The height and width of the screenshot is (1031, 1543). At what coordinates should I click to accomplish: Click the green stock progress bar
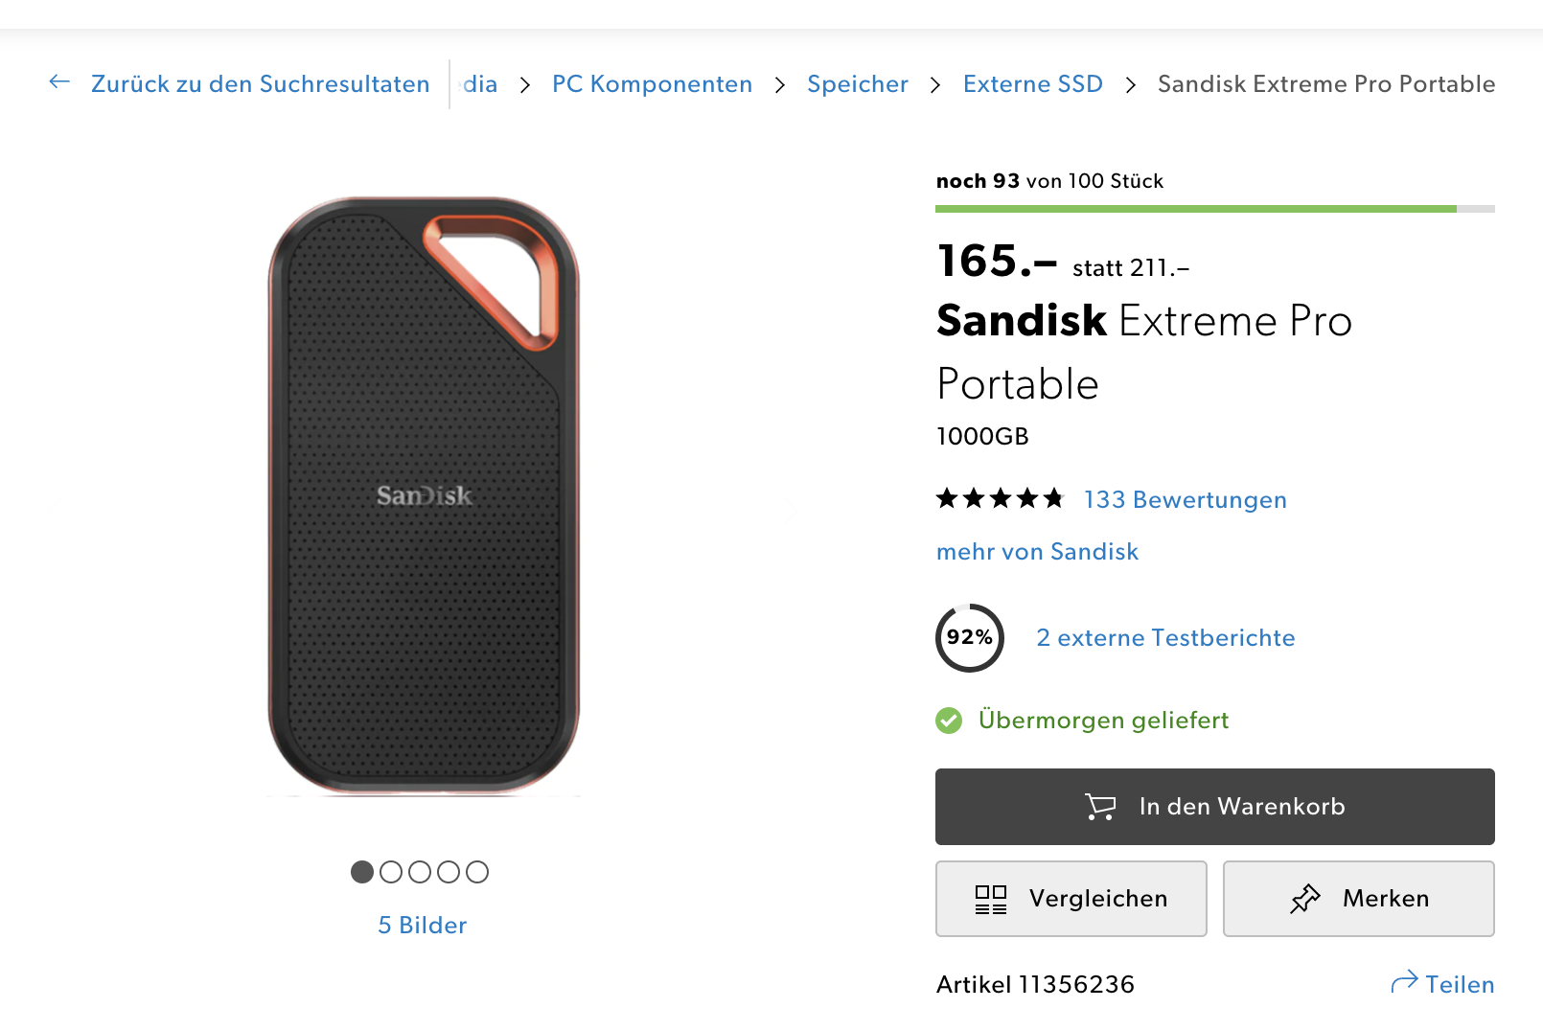1195,208
